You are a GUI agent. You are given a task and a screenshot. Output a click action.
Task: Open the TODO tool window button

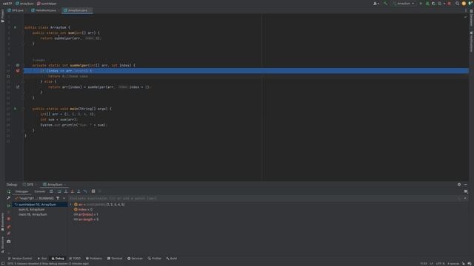coord(75,259)
